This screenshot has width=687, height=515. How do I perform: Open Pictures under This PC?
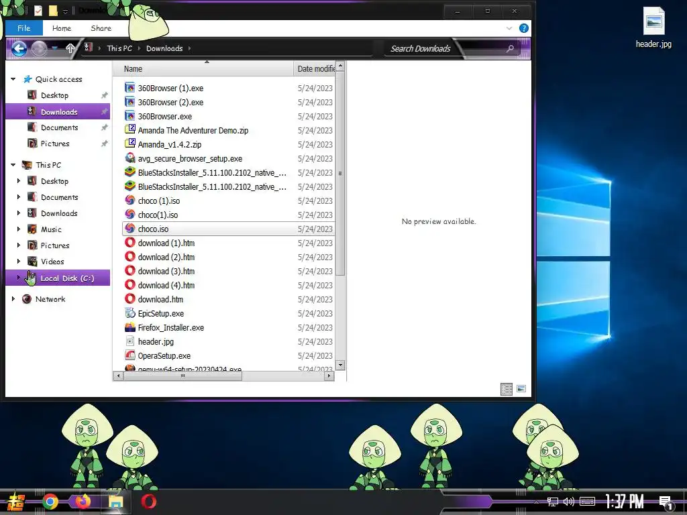[55, 245]
